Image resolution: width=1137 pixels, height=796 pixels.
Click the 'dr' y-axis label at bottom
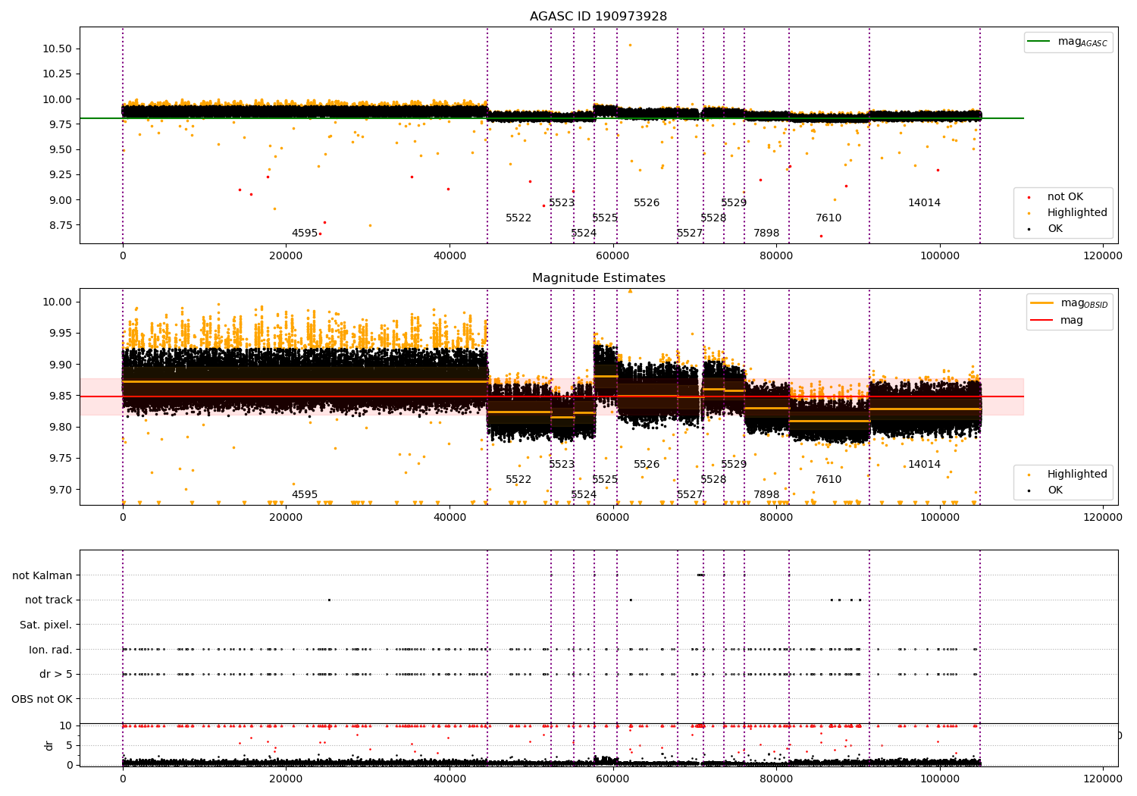click(49, 745)
